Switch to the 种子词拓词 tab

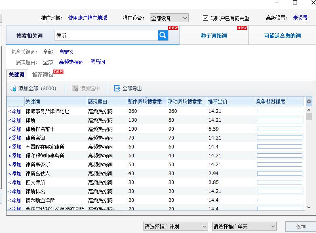214,36
